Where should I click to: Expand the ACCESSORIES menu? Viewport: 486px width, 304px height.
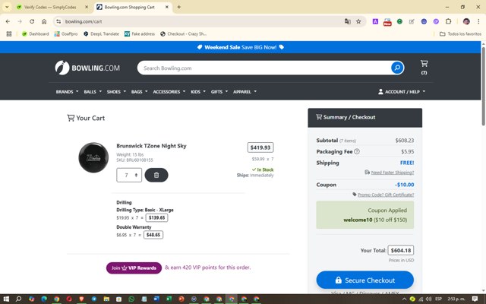(x=169, y=92)
